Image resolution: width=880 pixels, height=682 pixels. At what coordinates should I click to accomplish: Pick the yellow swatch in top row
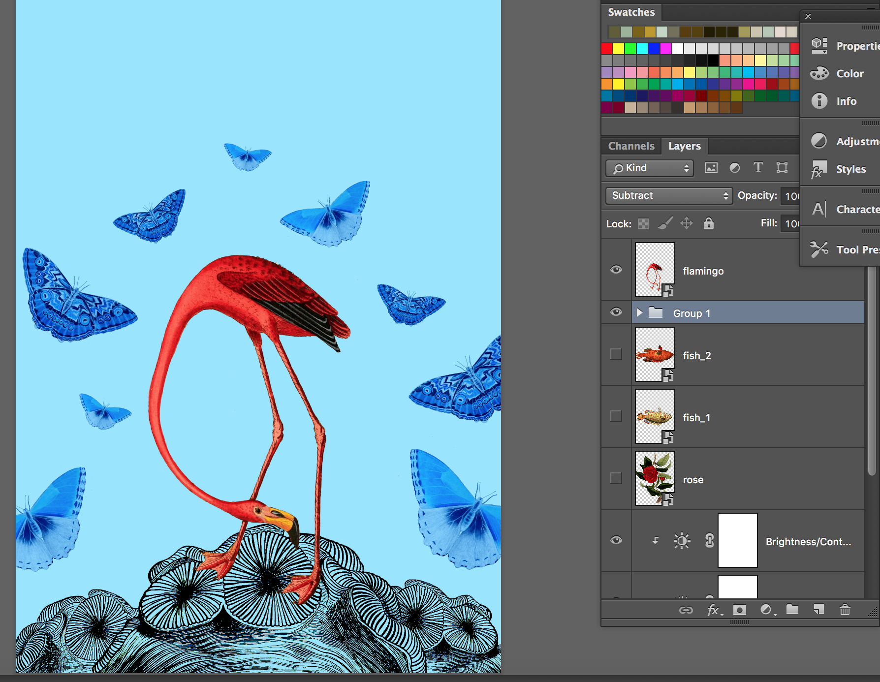click(x=619, y=49)
